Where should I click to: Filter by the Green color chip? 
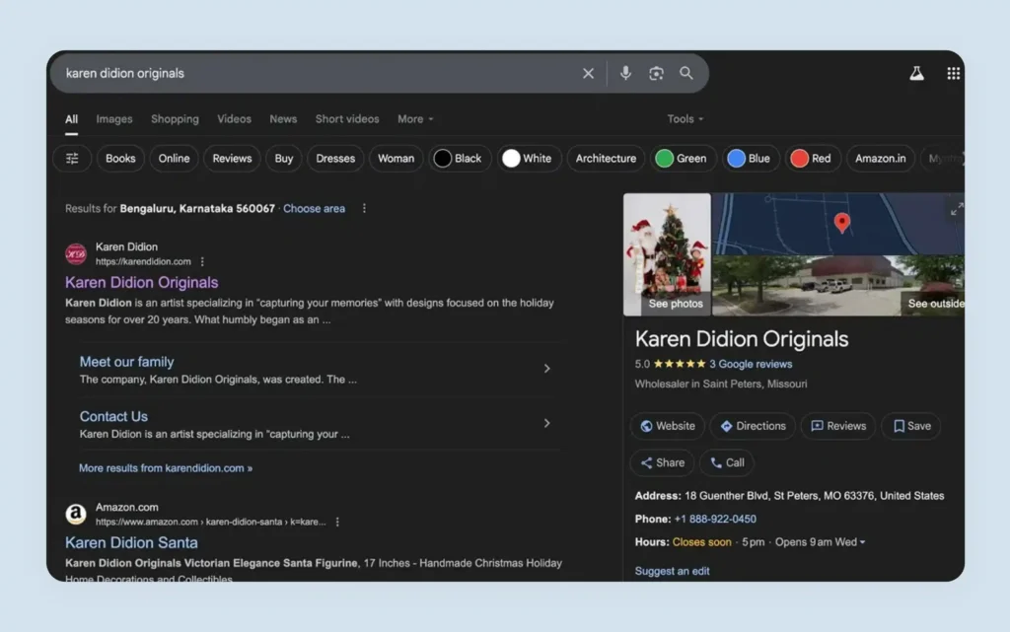(x=683, y=159)
